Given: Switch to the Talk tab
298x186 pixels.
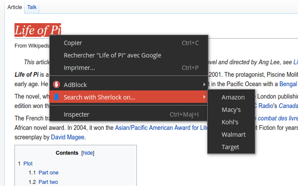Looking at the screenshot, I should 32,7.
